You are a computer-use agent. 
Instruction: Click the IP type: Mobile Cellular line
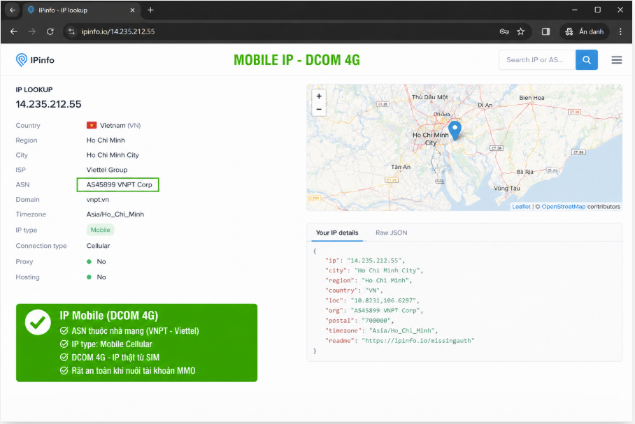(106, 344)
